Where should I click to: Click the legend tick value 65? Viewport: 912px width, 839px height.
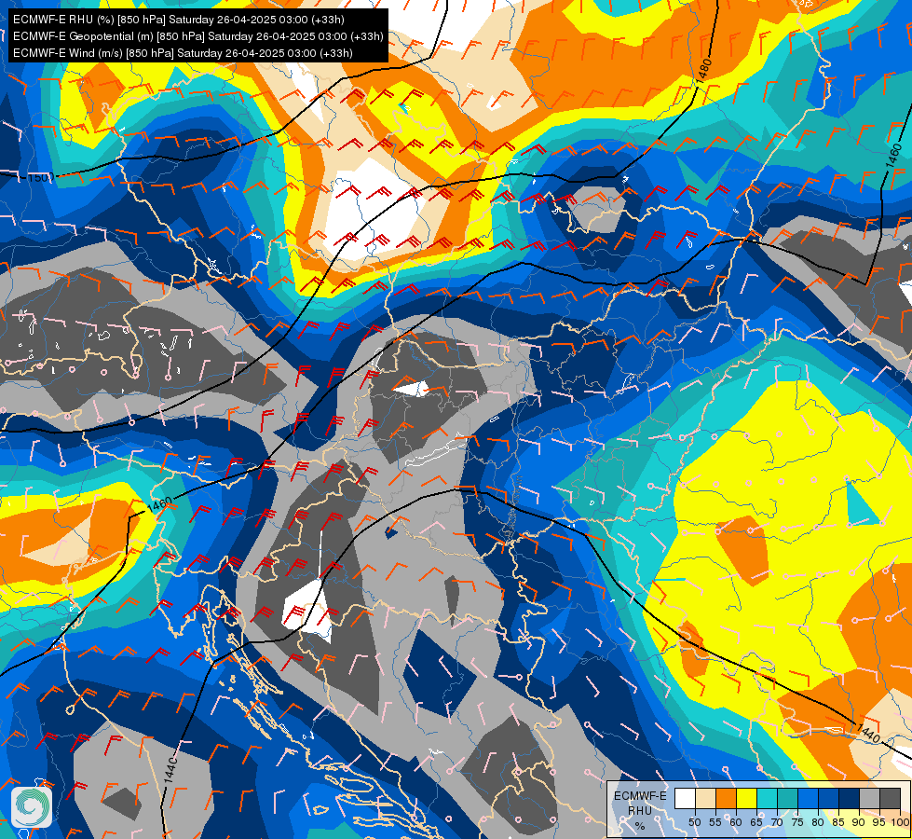click(x=756, y=822)
